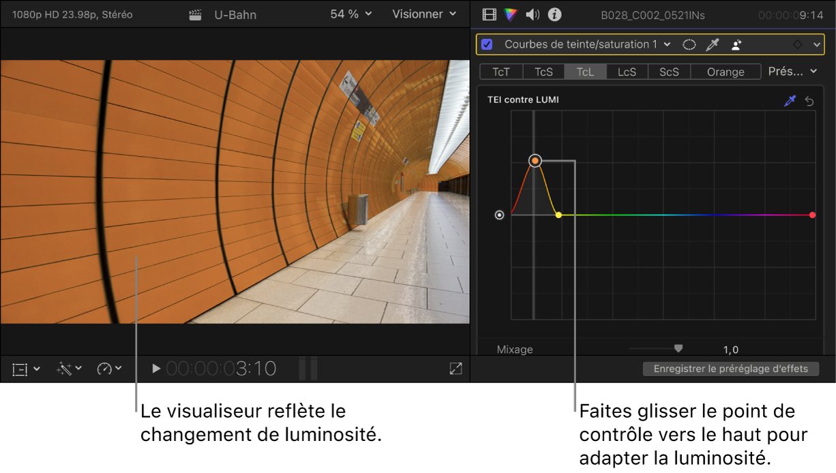Open the Visionner menu
The height and width of the screenshot is (473, 836).
(424, 14)
